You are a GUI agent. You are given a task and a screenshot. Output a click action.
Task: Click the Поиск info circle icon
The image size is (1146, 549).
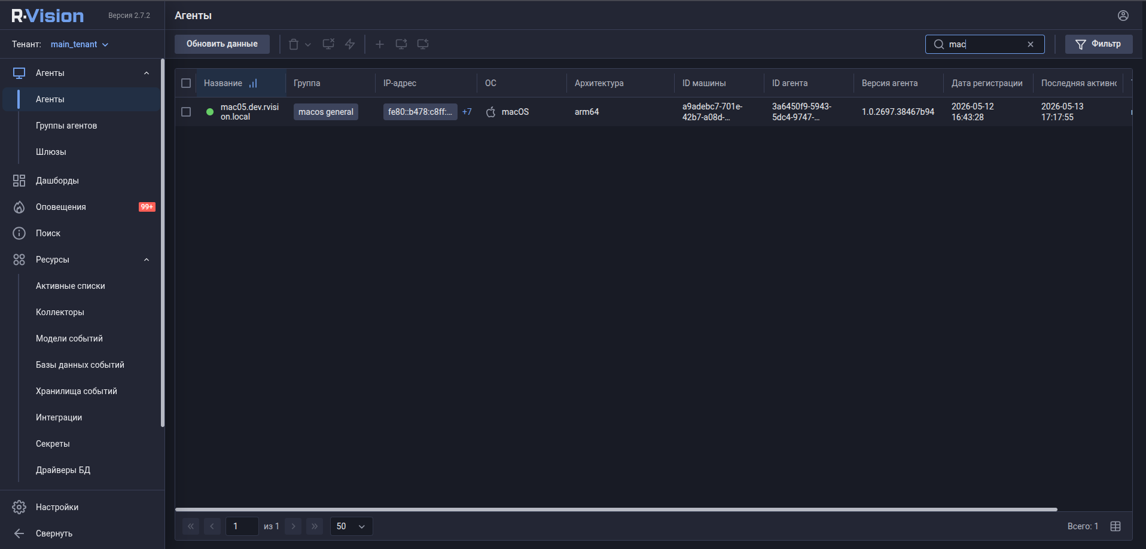click(19, 233)
